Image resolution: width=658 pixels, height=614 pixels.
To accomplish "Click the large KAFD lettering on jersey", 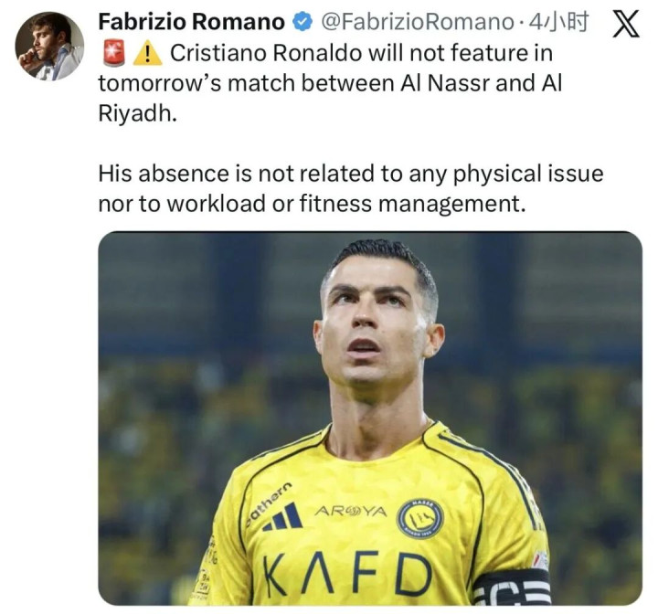I will point(347,575).
